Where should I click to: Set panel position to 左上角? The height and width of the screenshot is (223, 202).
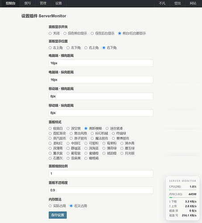50,48
